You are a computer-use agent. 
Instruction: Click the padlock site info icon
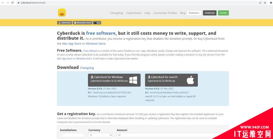tap(18, 3)
